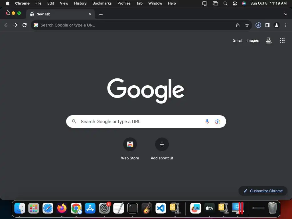Open a new tab with plus button
292x219 pixels.
point(101,14)
